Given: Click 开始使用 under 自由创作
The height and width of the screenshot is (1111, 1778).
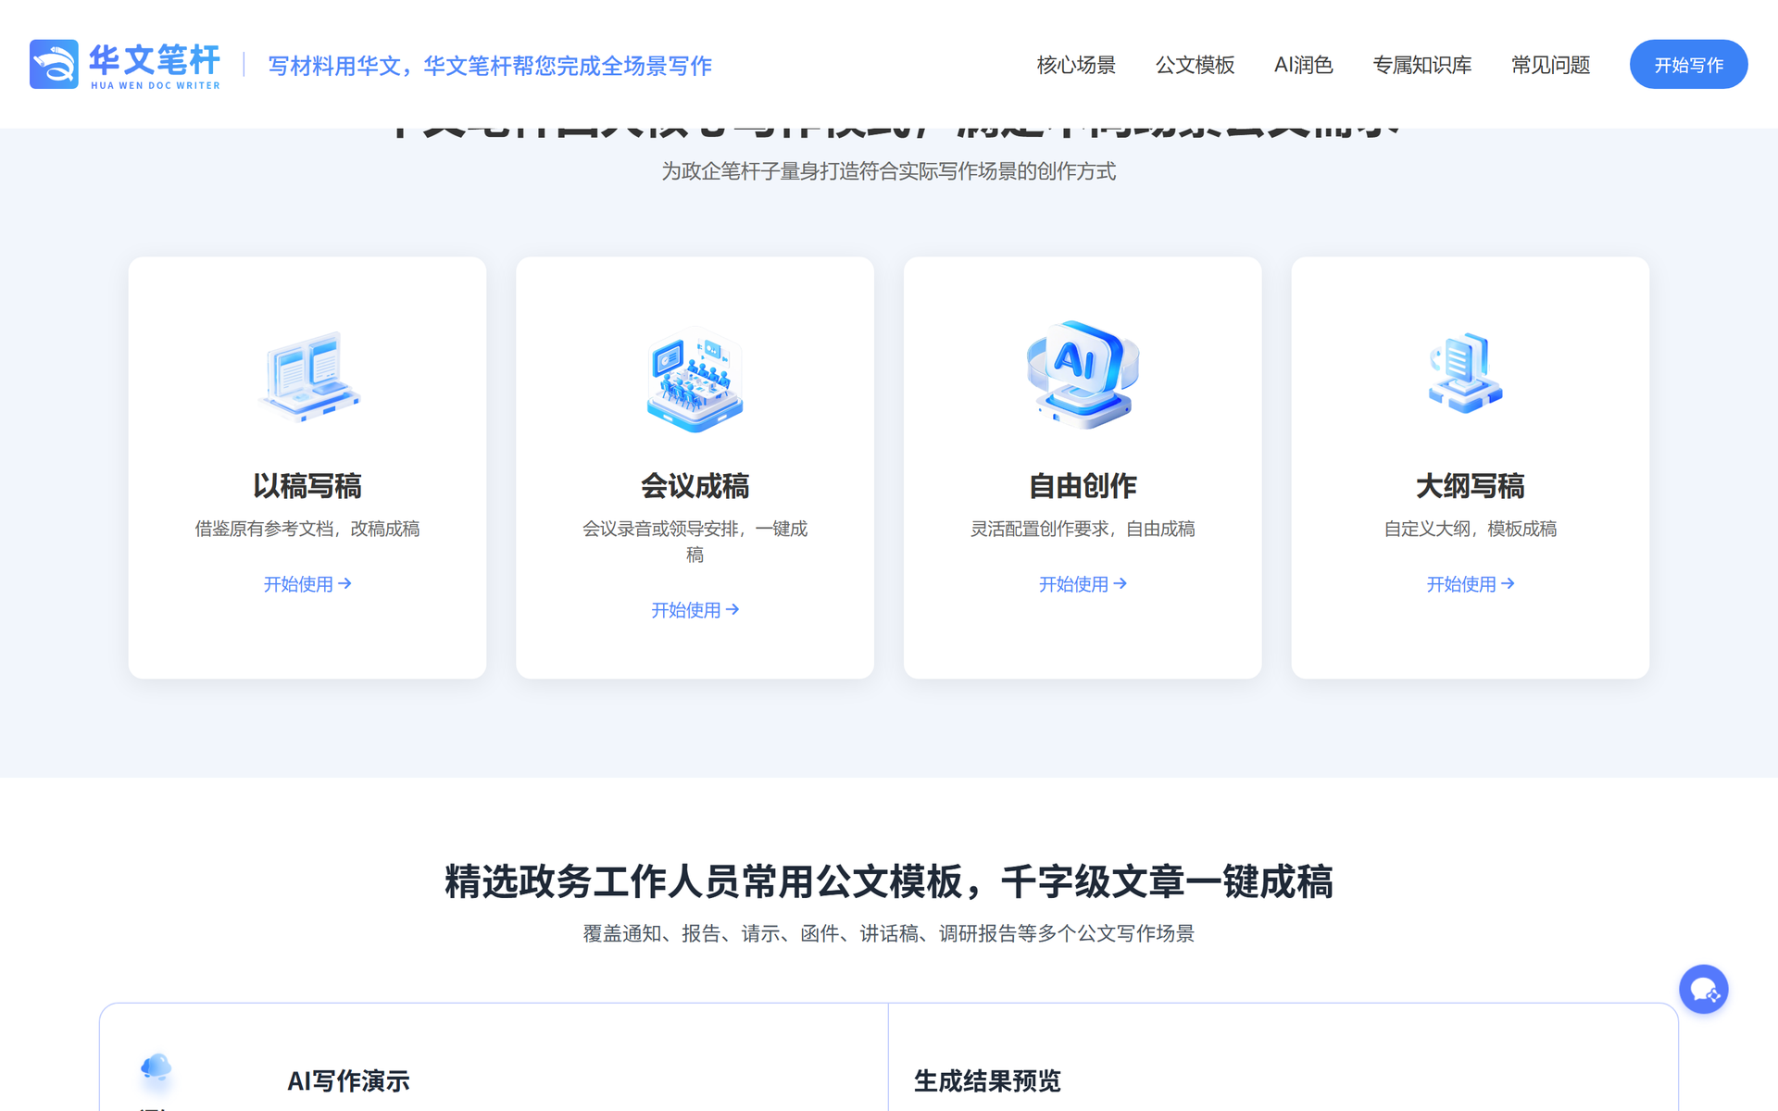Looking at the screenshot, I should pos(1083,584).
